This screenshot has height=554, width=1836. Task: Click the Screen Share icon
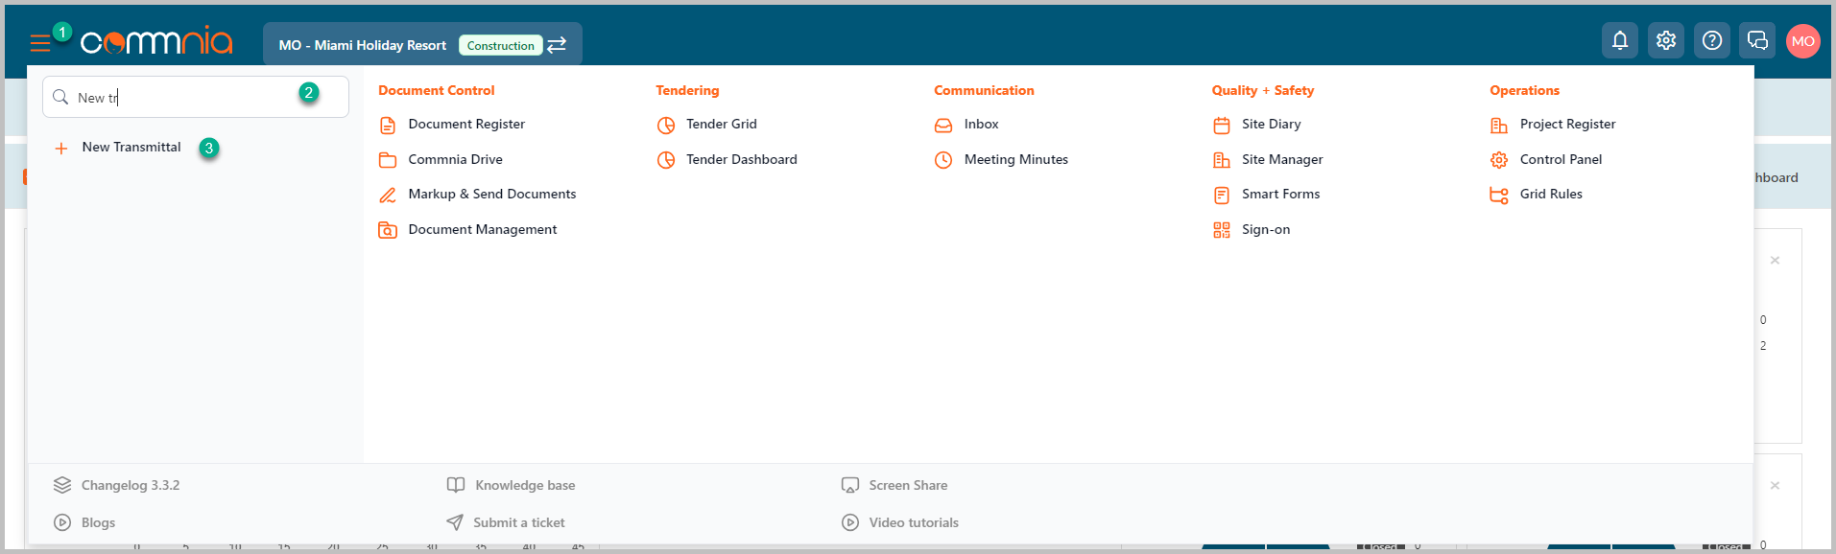850,485
